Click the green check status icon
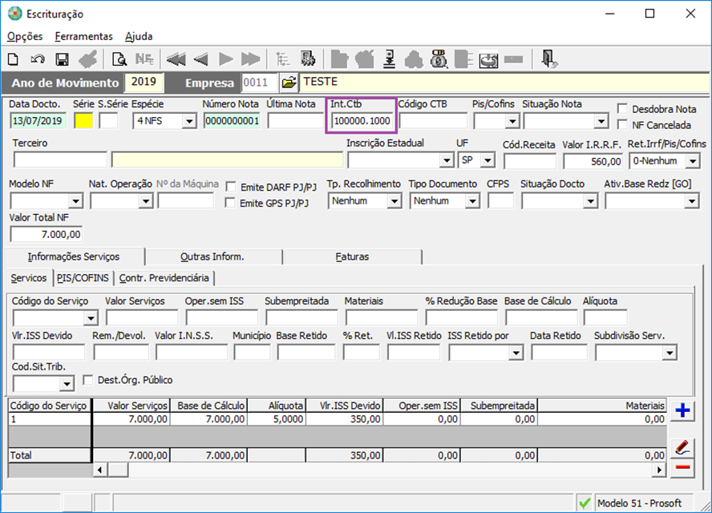712x513 pixels. click(585, 503)
